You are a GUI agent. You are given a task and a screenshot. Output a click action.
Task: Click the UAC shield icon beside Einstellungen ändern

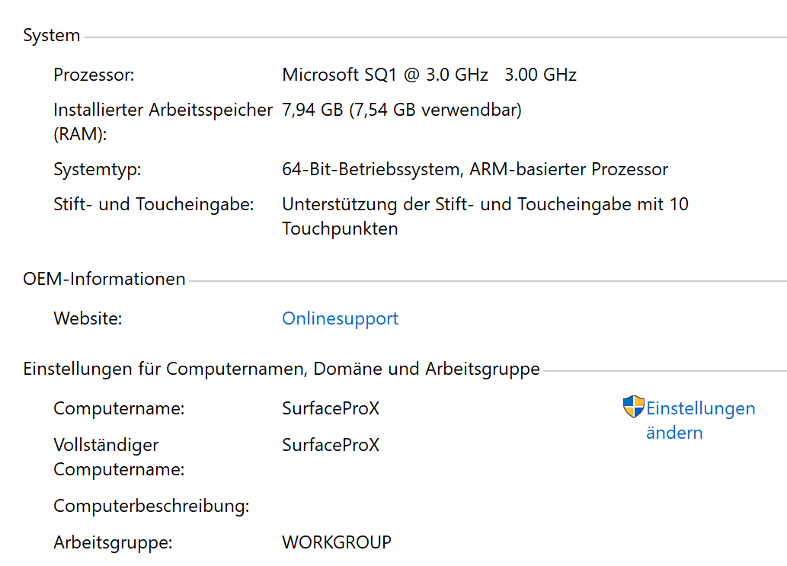[633, 408]
